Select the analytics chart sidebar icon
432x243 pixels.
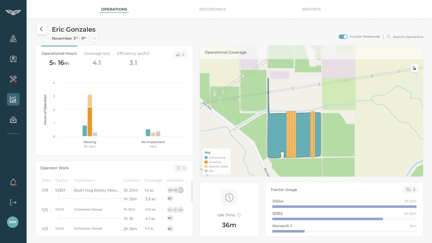pos(13,99)
